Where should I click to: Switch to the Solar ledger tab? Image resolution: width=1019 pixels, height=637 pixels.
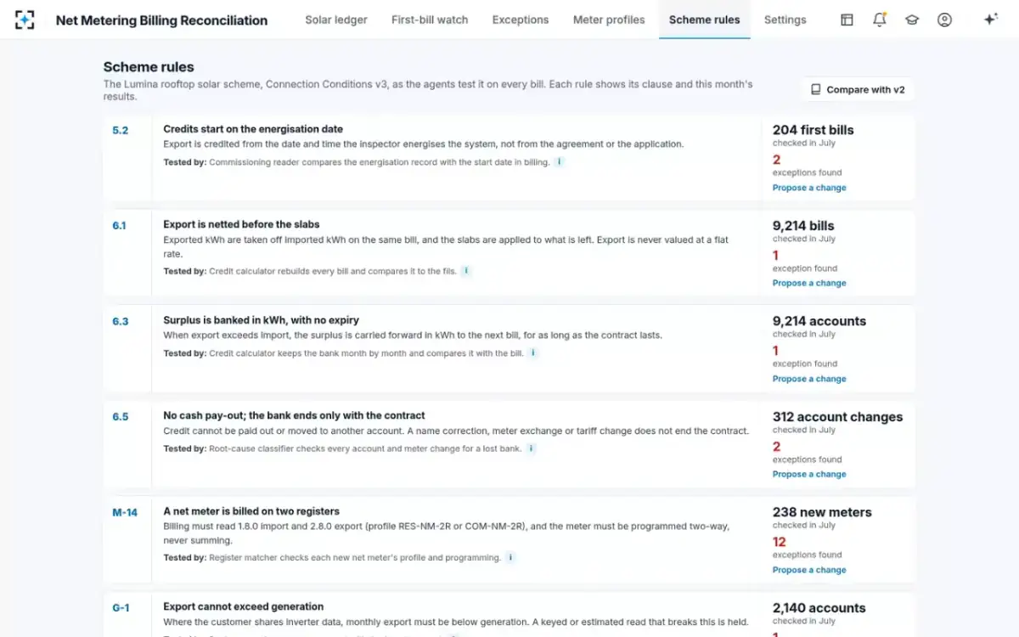336,20
